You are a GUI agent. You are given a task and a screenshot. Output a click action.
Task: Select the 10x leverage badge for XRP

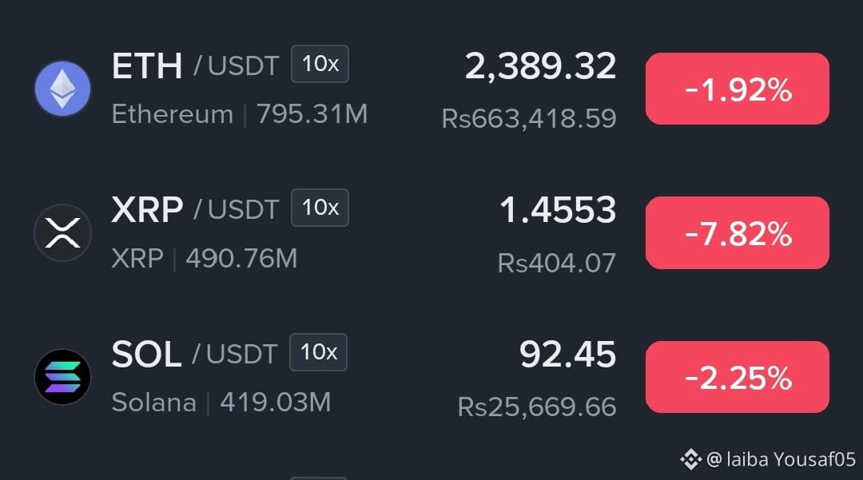pyautogui.click(x=320, y=208)
